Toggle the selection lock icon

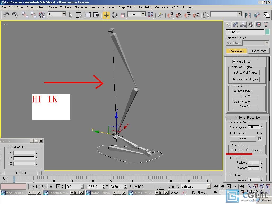[x=51, y=186]
